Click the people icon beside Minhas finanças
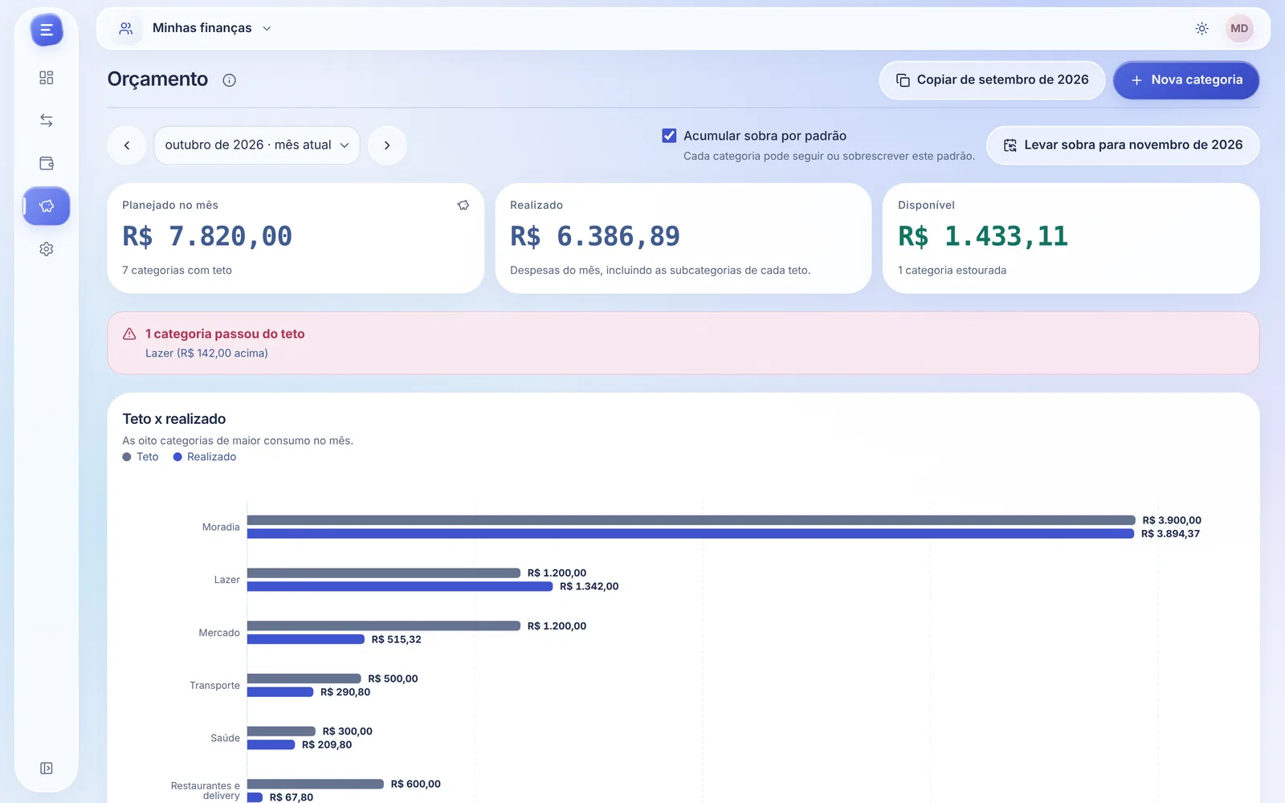 point(126,29)
